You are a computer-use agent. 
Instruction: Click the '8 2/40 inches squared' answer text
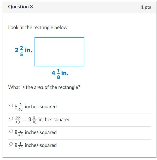pyautogui.click(x=36, y=107)
